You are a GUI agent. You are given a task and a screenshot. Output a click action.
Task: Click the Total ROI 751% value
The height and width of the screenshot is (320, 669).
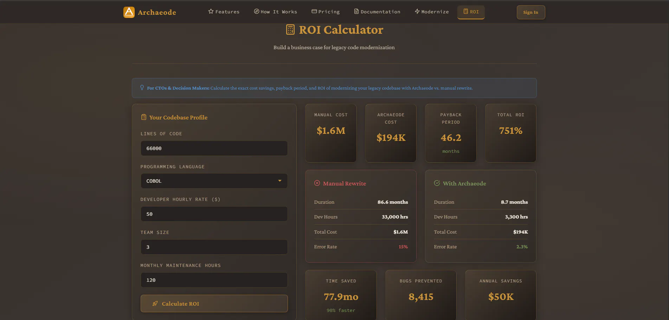511,131
